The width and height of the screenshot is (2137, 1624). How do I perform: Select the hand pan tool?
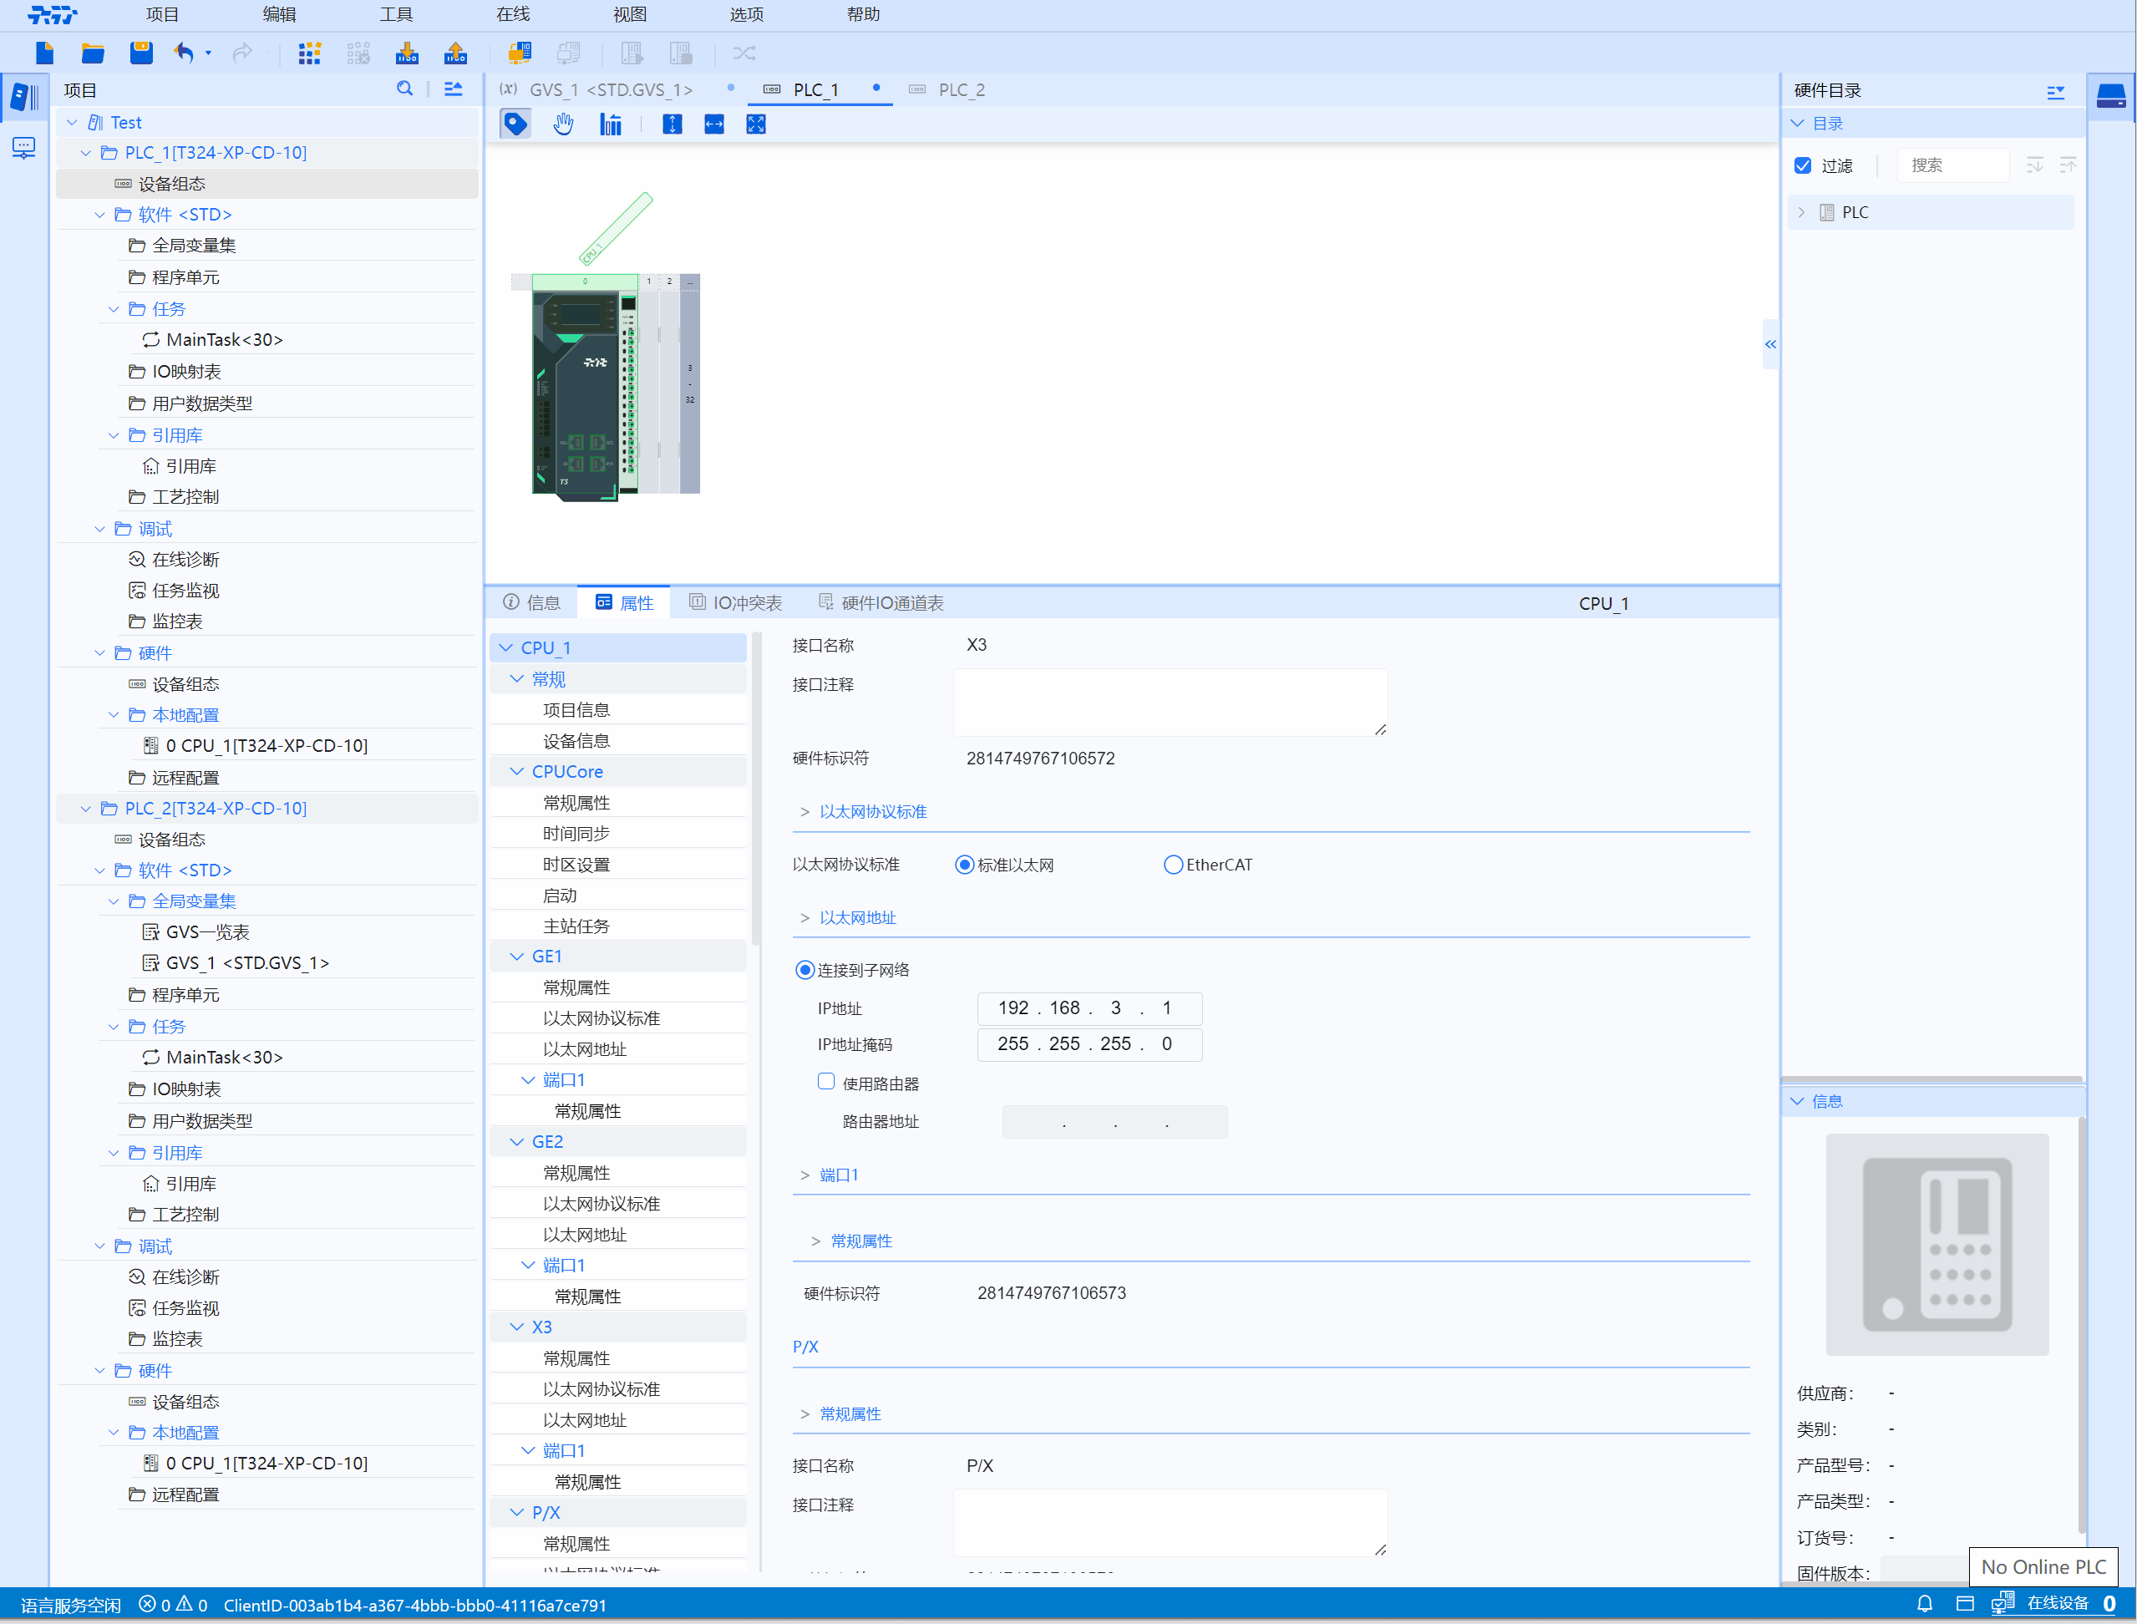click(563, 124)
